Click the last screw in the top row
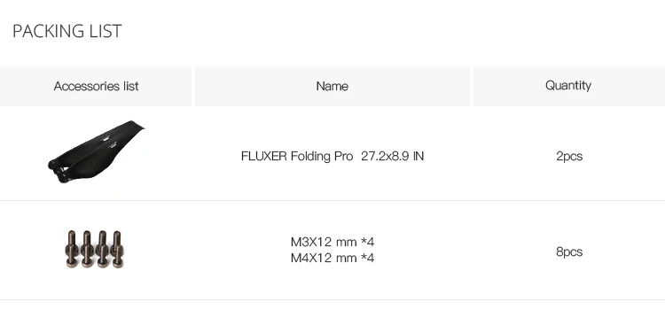Viewport: 665px width, 325px height. pyautogui.click(x=117, y=242)
